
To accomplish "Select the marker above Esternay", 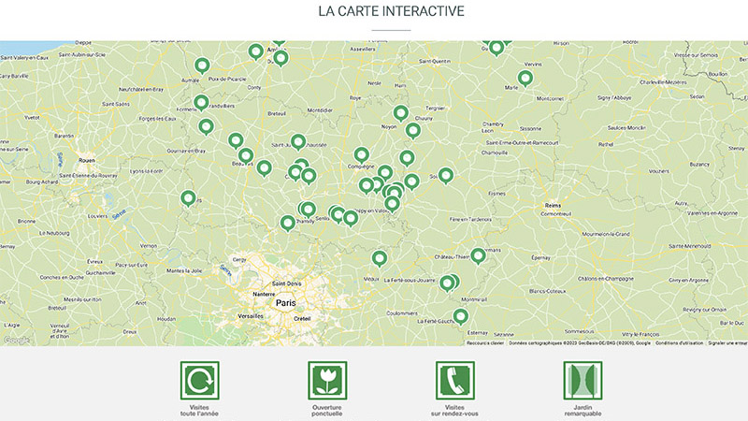I will click(x=460, y=317).
